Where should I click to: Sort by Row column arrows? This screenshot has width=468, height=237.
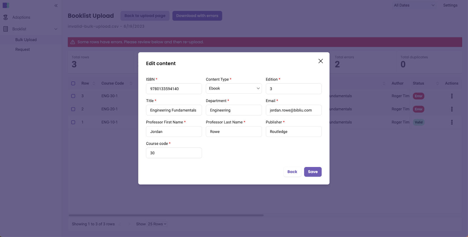pyautogui.click(x=94, y=83)
